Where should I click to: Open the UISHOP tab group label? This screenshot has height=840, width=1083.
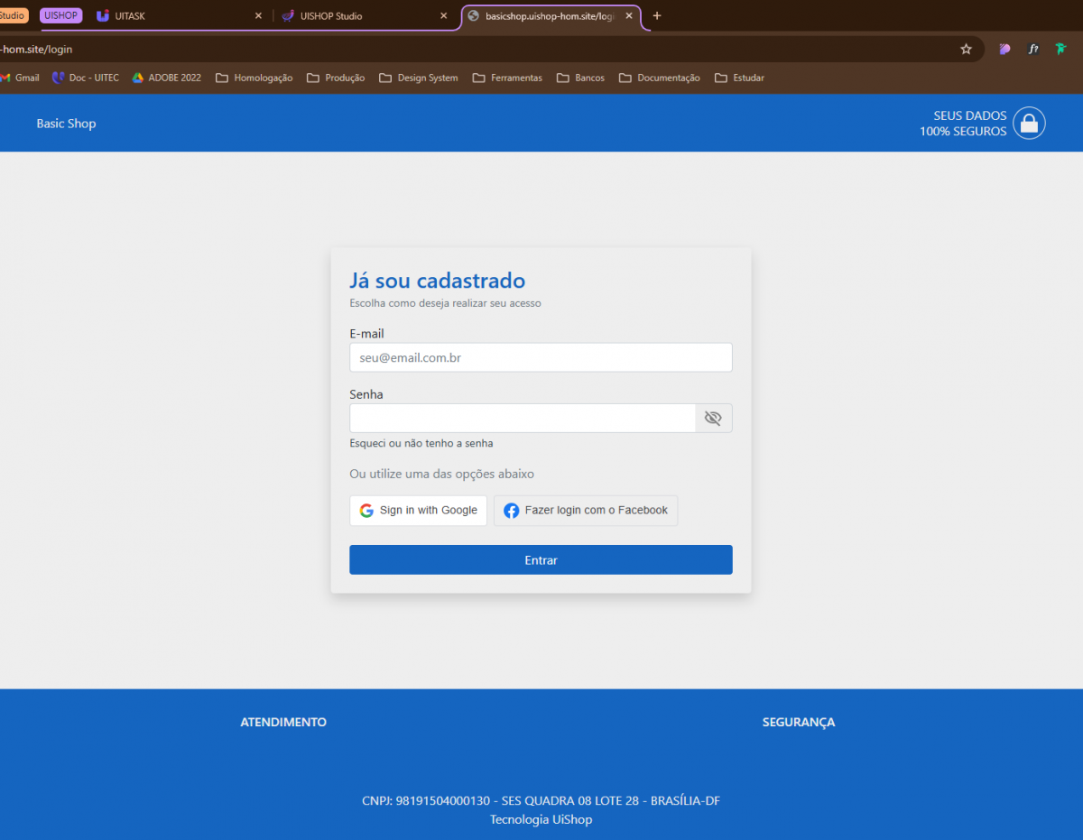click(60, 15)
